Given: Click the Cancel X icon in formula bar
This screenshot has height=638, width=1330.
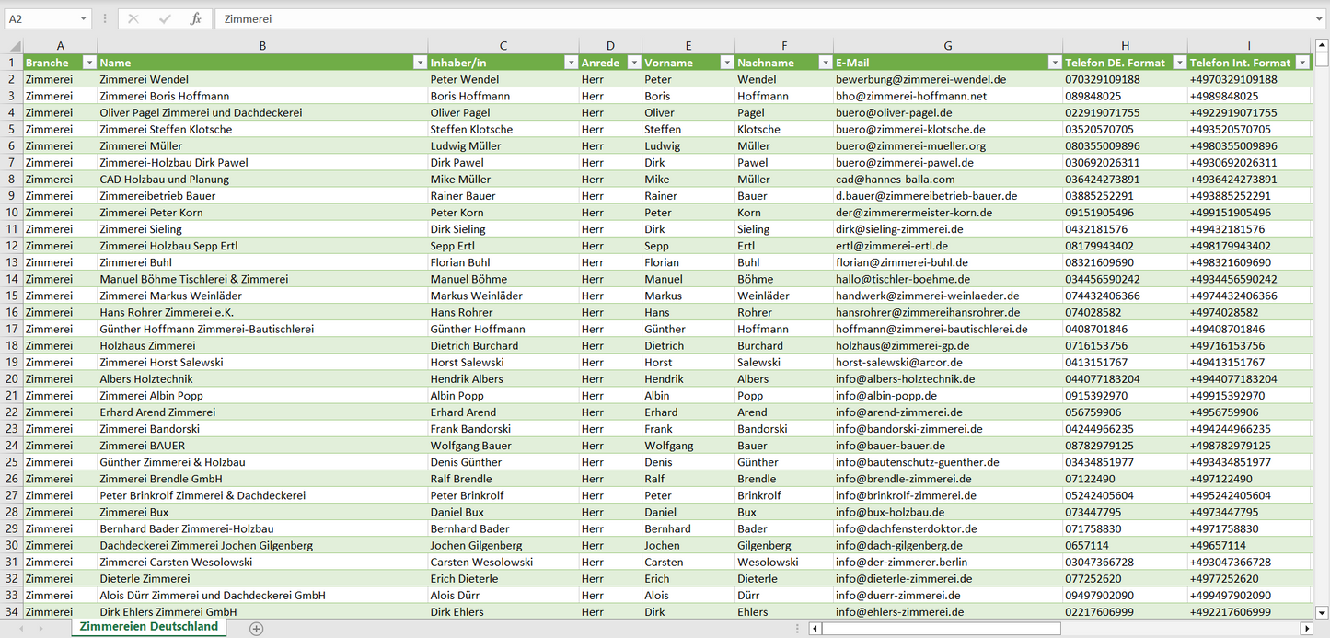Looking at the screenshot, I should (x=133, y=18).
